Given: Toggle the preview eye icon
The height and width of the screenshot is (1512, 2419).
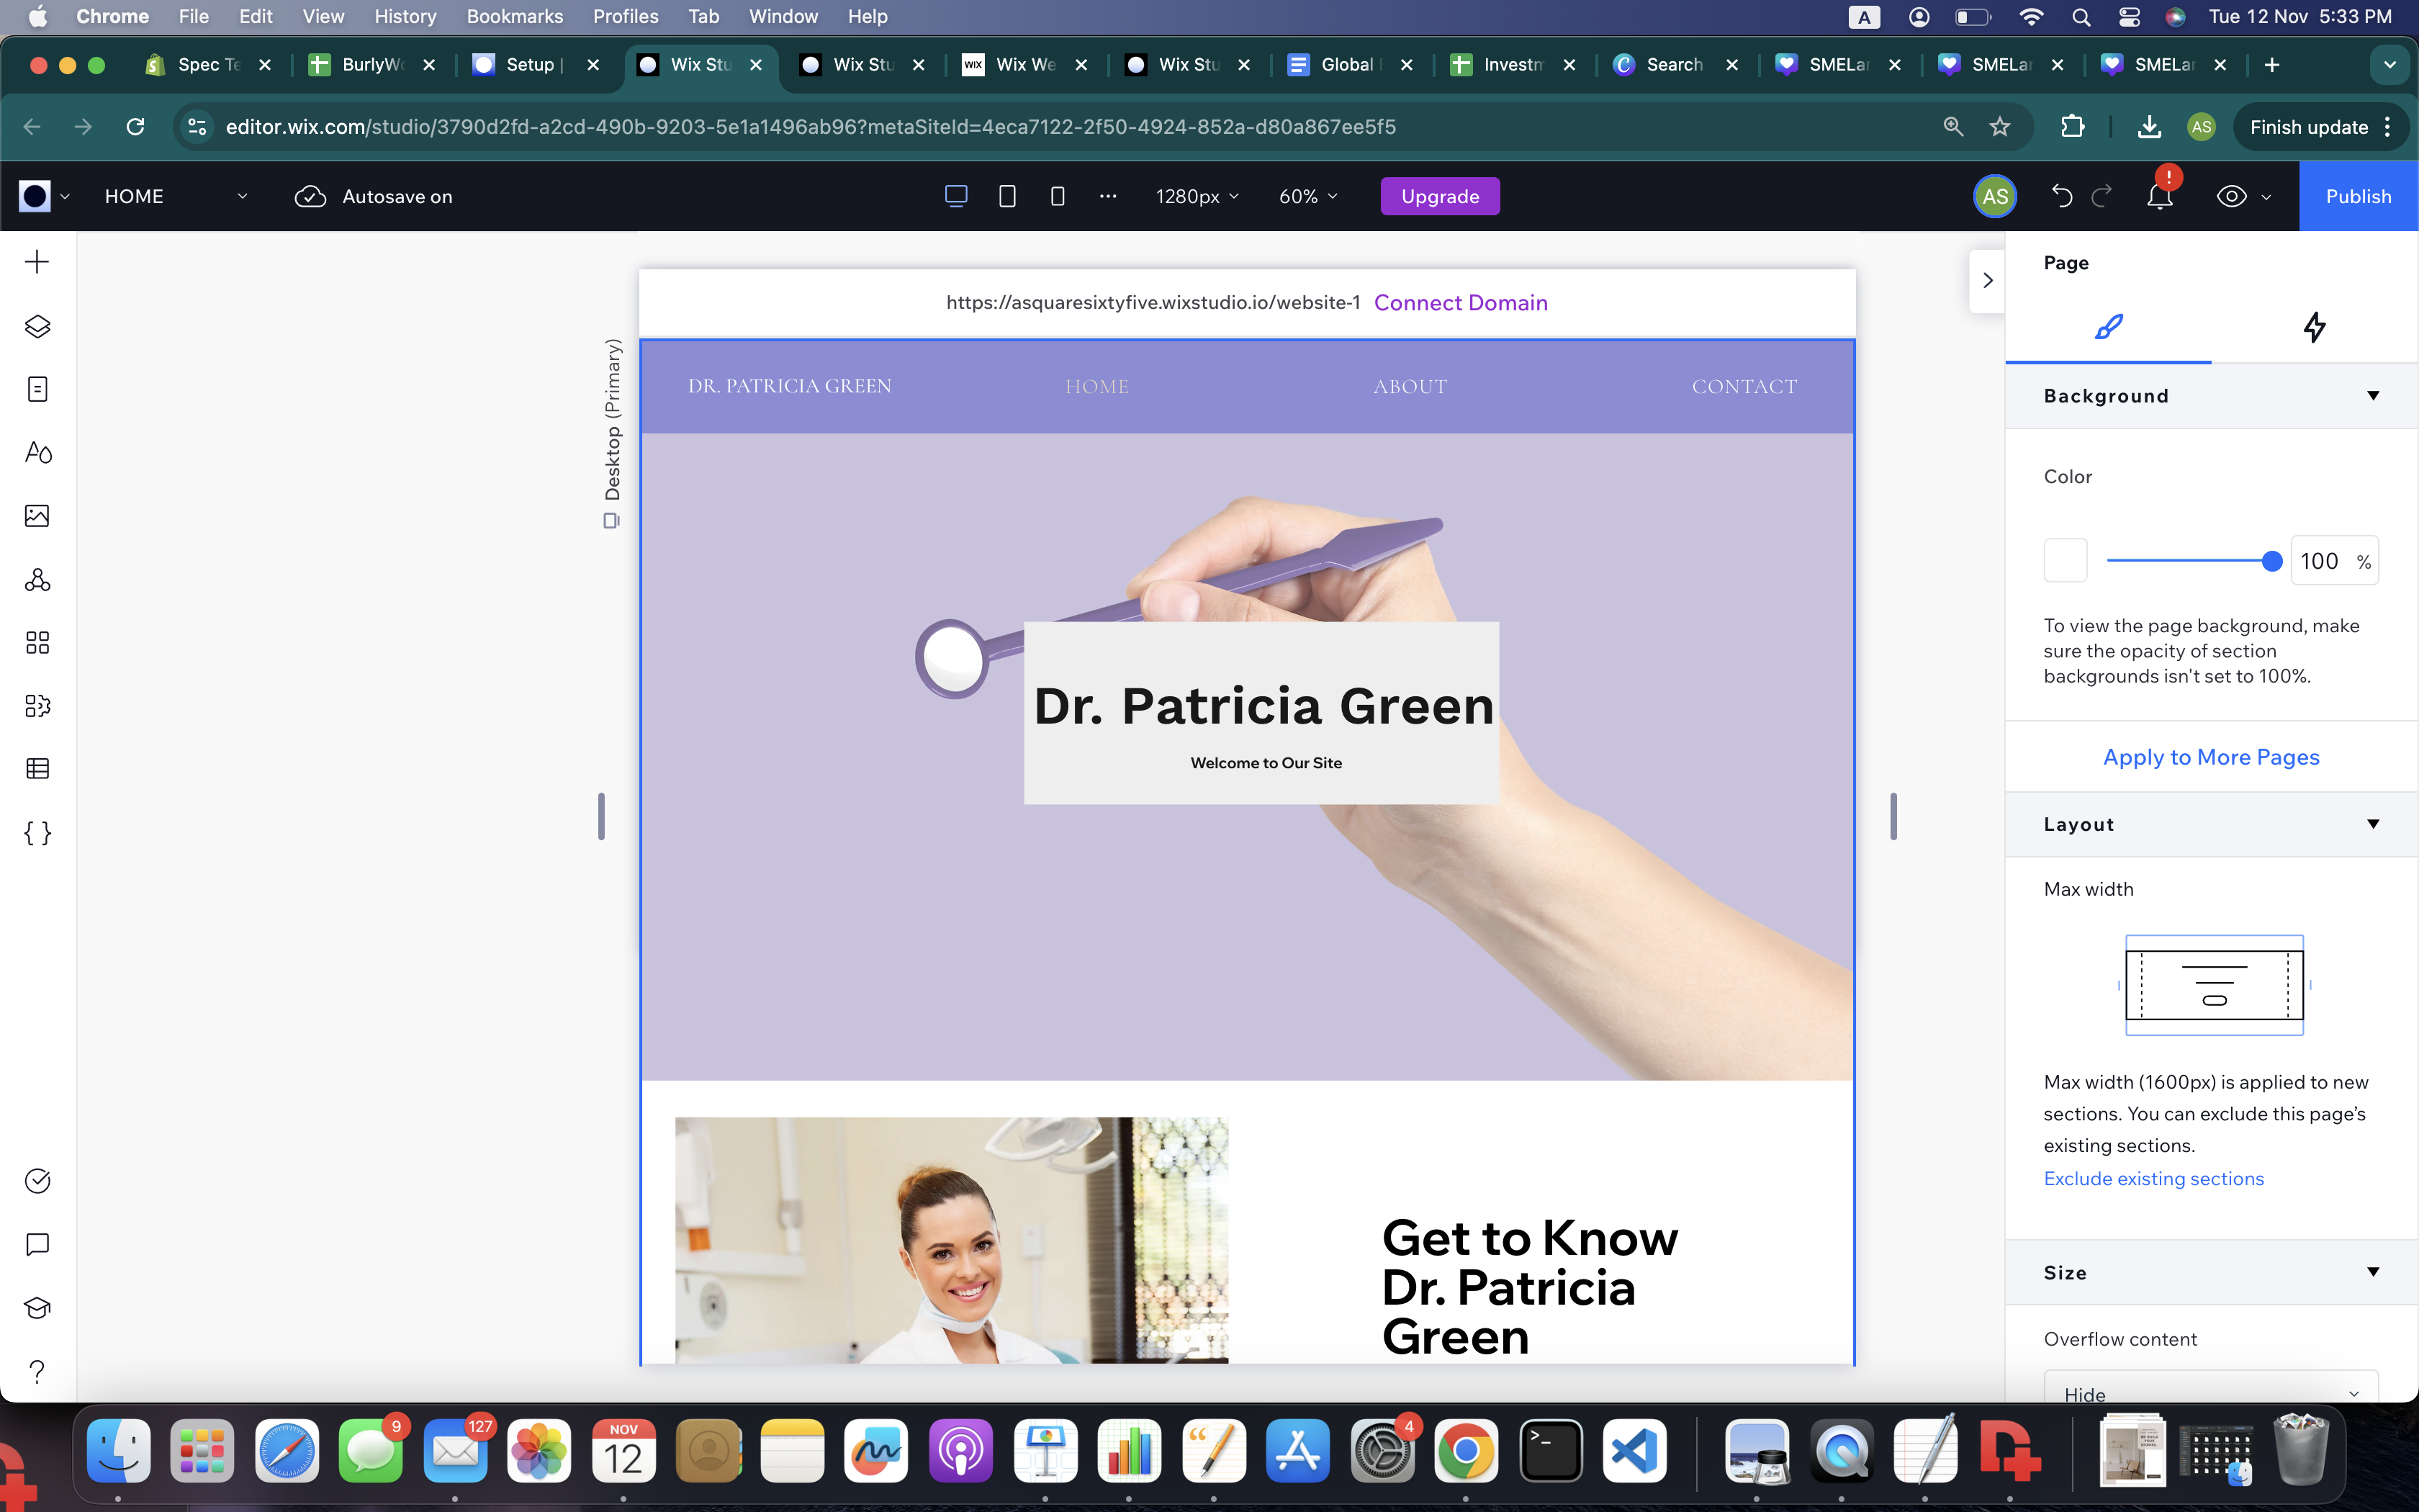Looking at the screenshot, I should point(2231,196).
